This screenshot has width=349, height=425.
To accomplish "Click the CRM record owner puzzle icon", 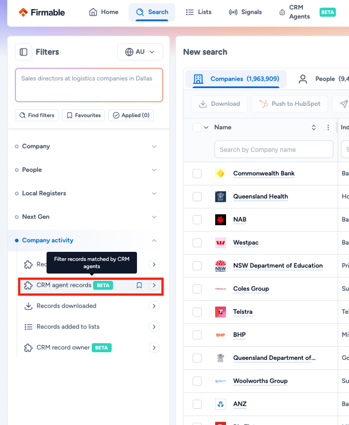I will pyautogui.click(x=29, y=348).
